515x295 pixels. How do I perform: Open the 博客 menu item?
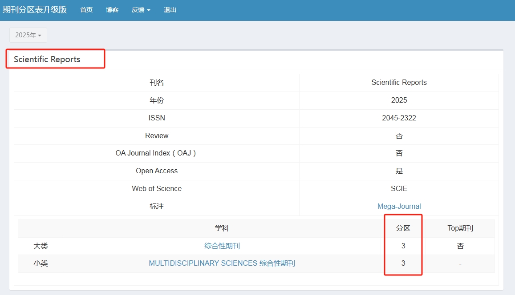(x=112, y=10)
